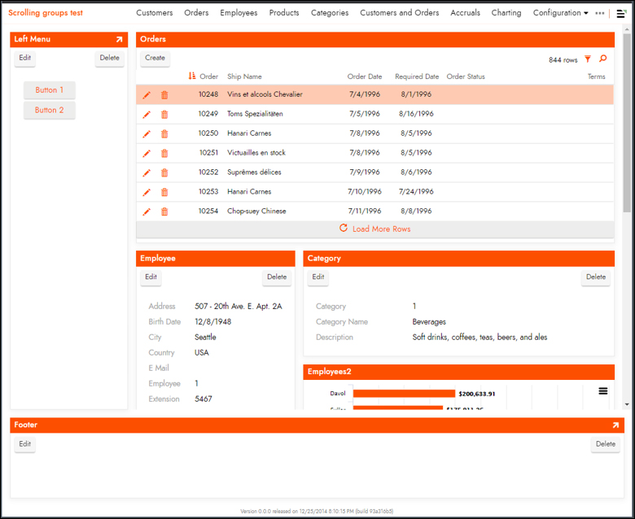Click the trash icon for order 10253
This screenshot has height=519, width=635.
coord(164,193)
